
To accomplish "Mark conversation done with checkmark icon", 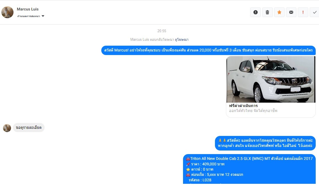I will coord(315,12).
